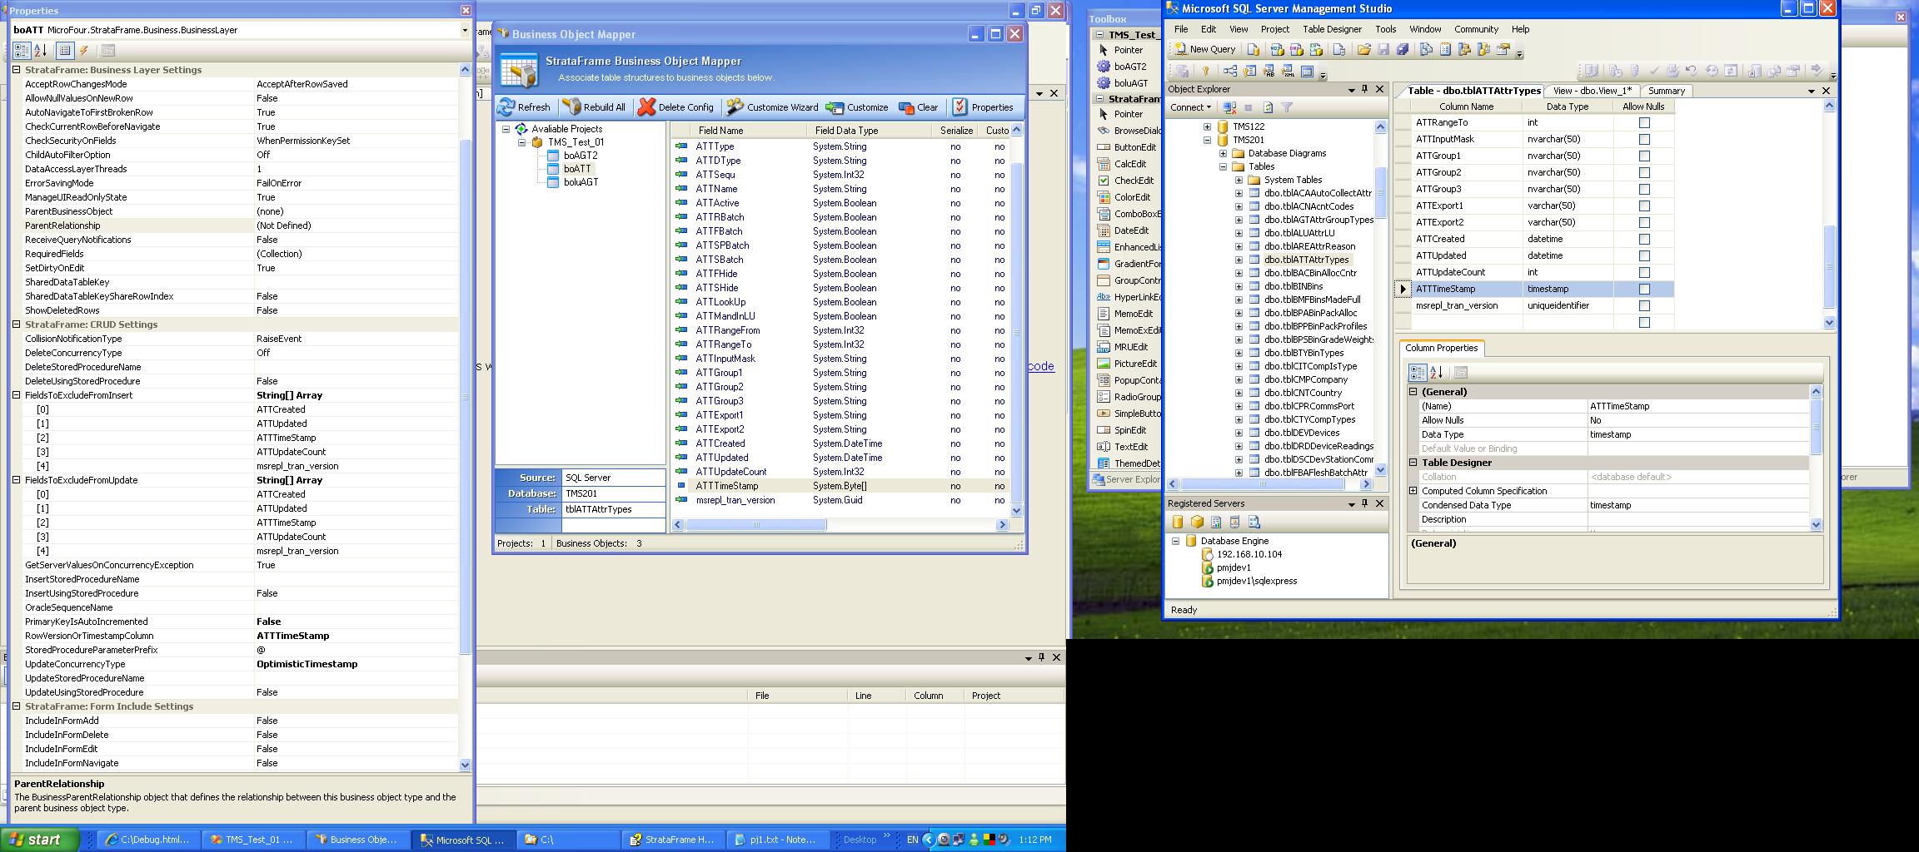Open the Connect dropdown in Object Explorer

click(x=1190, y=107)
